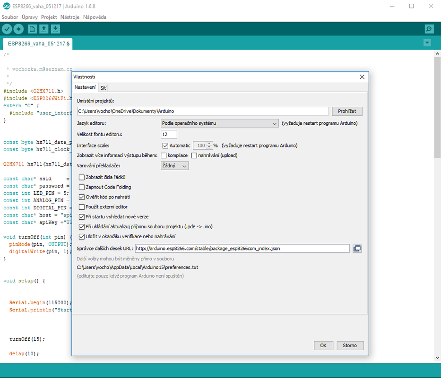The image size is (441, 378).
Task: Open the Nápověda menu
Action: point(95,17)
